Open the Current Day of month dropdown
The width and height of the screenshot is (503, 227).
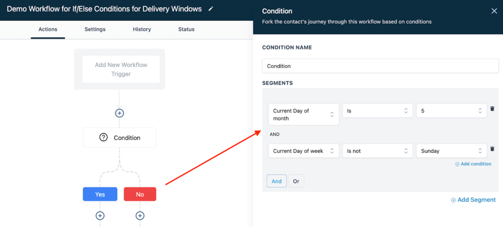point(303,114)
